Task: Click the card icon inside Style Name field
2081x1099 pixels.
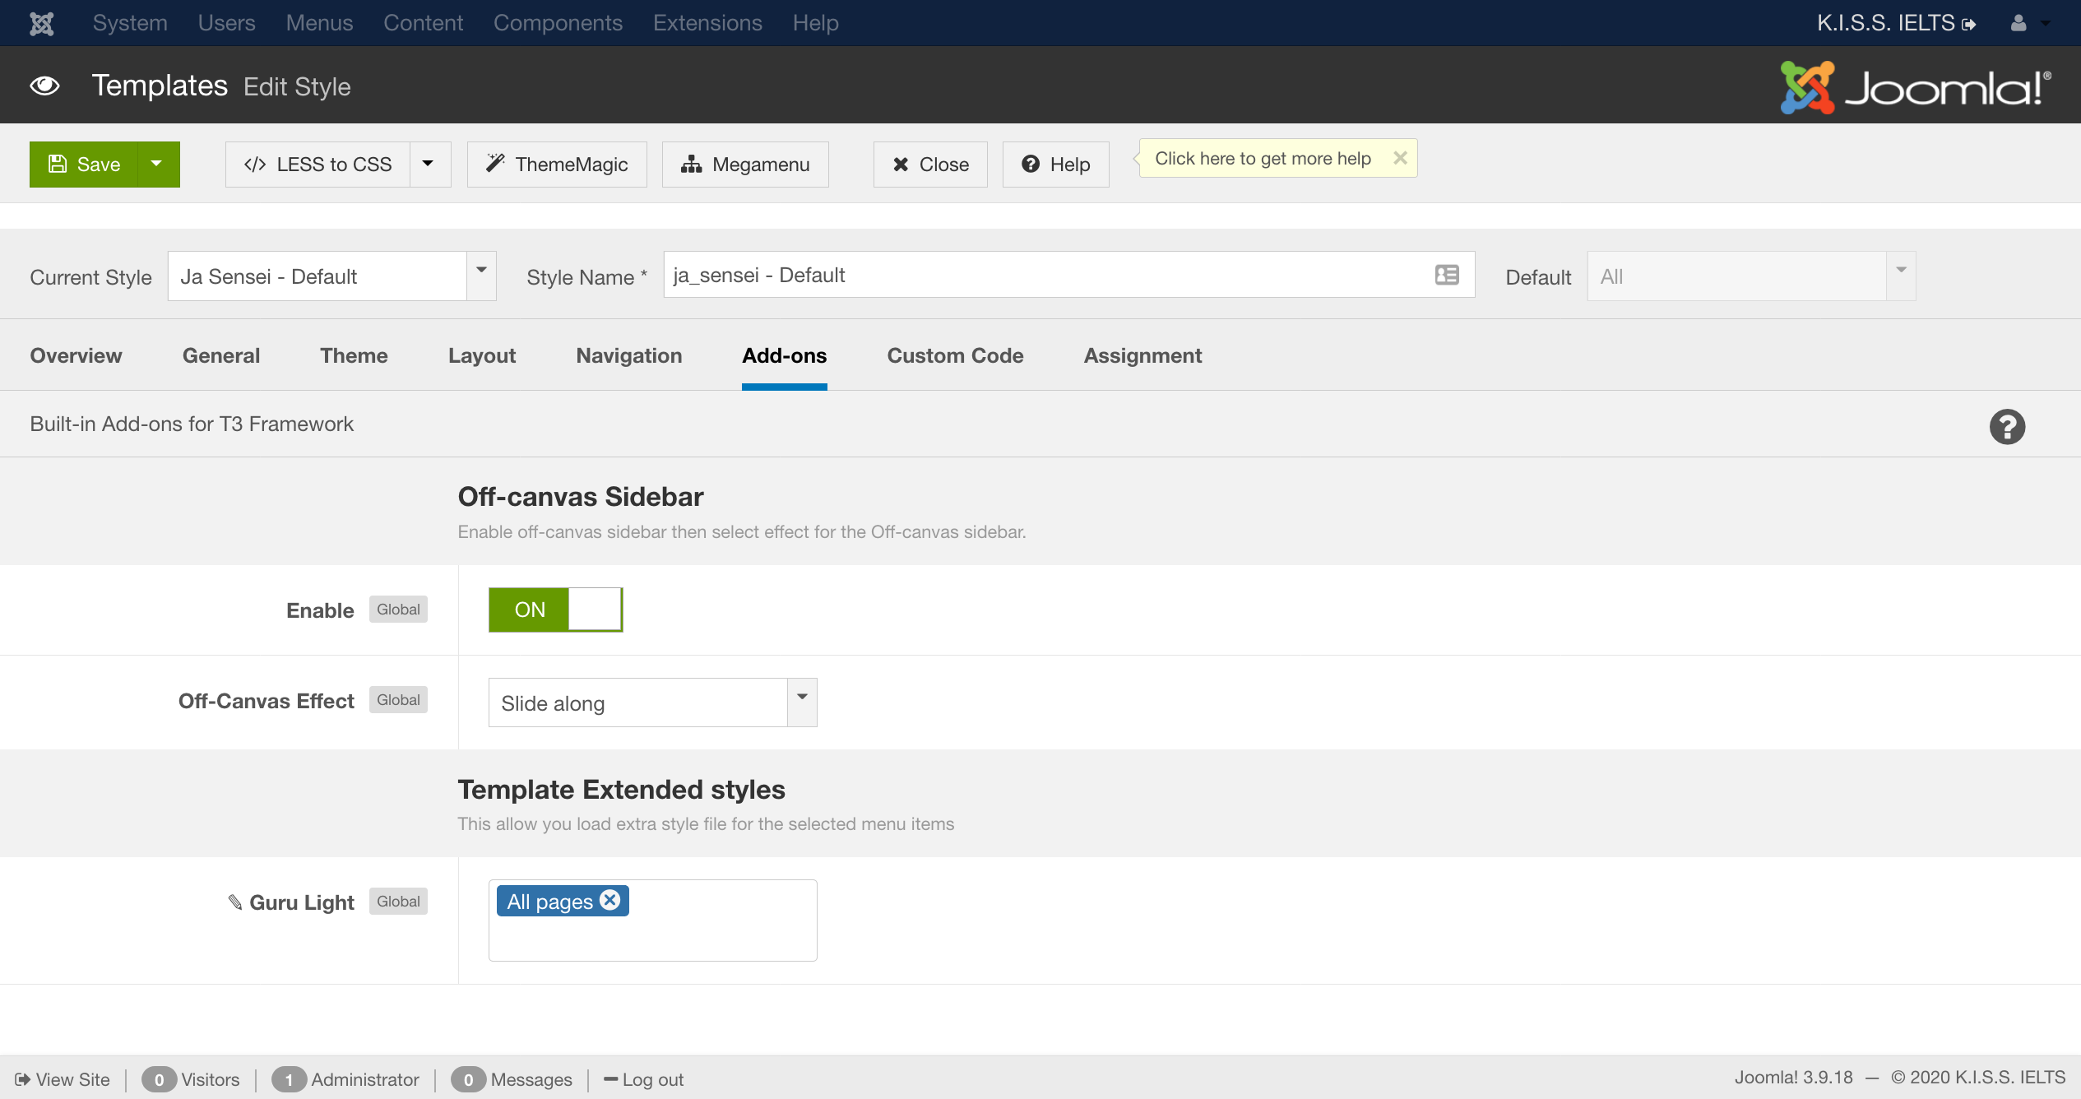Action: pyautogui.click(x=1447, y=275)
